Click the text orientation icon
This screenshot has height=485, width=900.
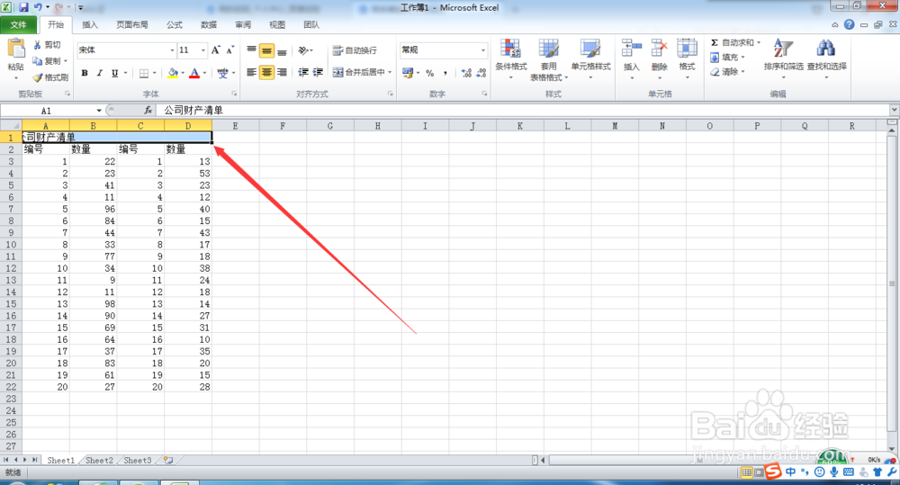pyautogui.click(x=303, y=50)
